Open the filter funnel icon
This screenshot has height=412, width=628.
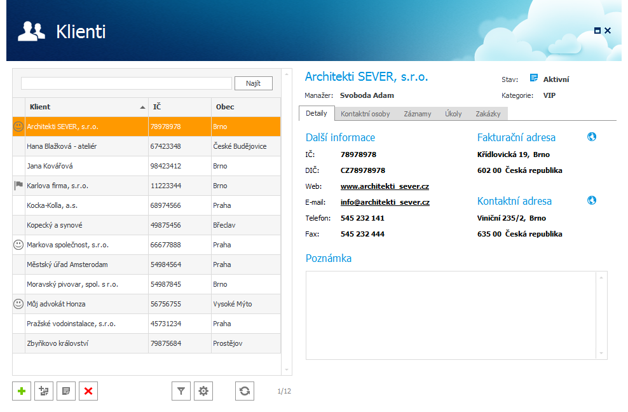pos(181,391)
